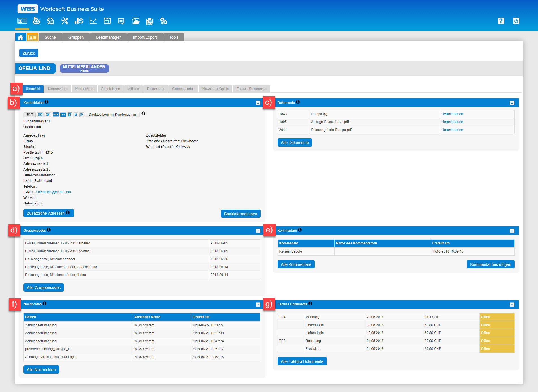Viewport: 538px width, 392px height.
Task: Open the Tools tab
Action: (174, 37)
